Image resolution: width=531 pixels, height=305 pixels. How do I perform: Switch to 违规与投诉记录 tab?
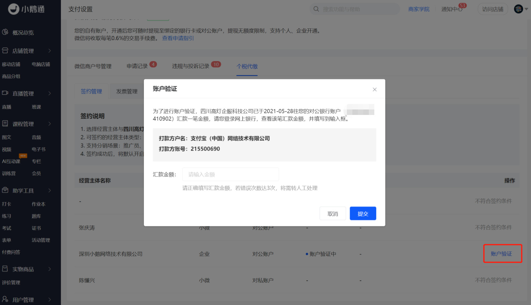(191, 66)
